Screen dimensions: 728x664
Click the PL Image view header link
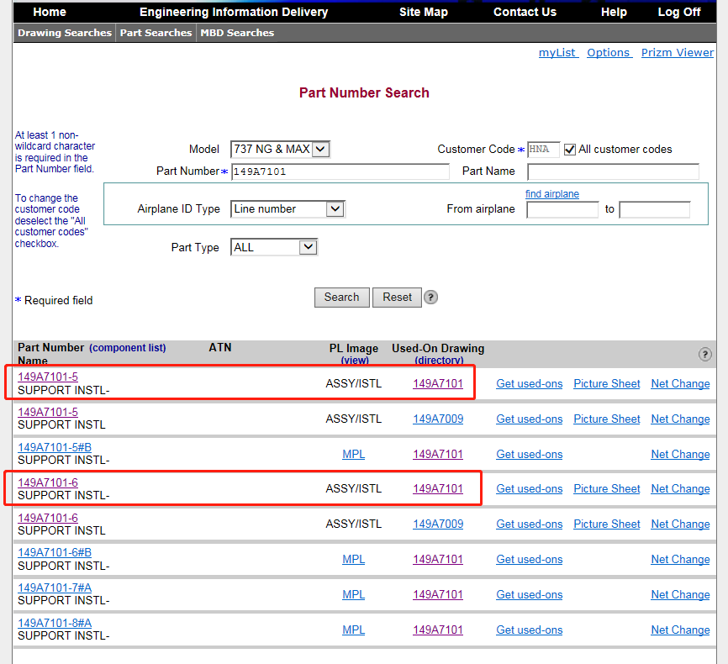pos(355,361)
